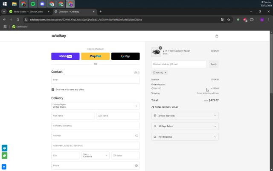Click the Log in link
Viewport: 273px width, 171px height.
[136, 72]
